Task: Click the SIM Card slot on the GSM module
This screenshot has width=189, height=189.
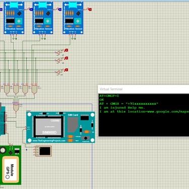Action: click(x=73, y=124)
